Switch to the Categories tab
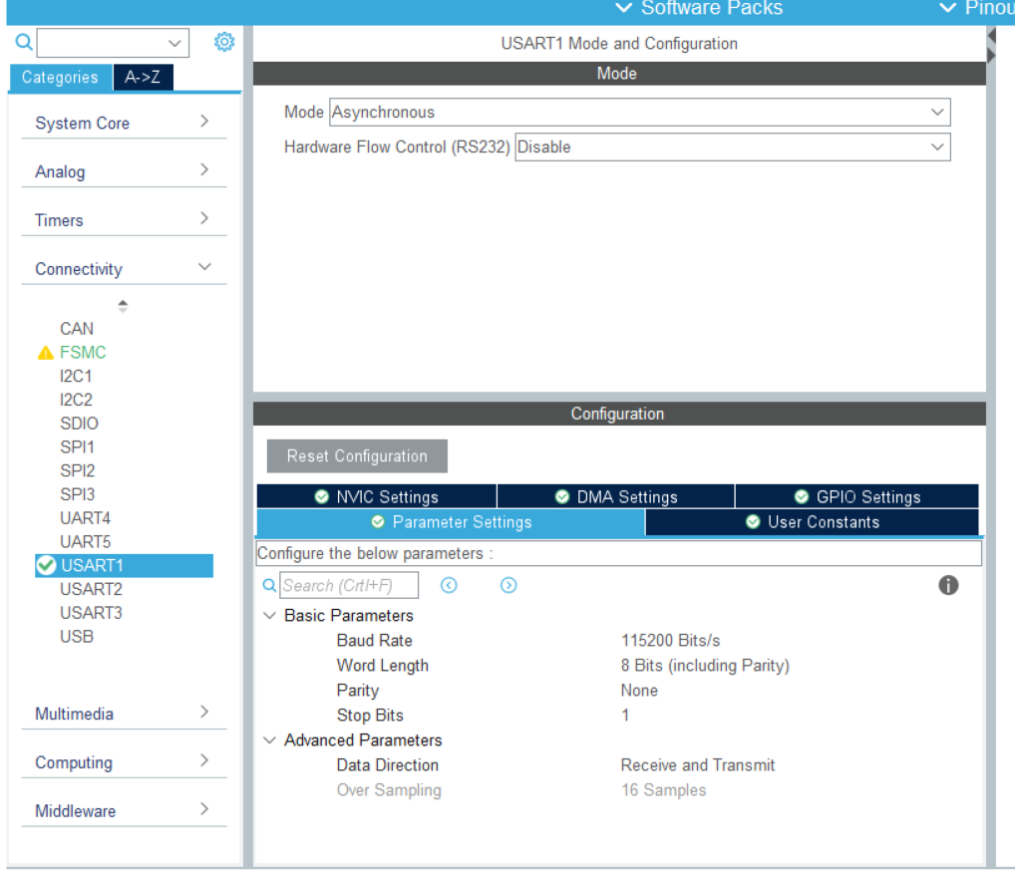1015x881 pixels. pos(61,77)
